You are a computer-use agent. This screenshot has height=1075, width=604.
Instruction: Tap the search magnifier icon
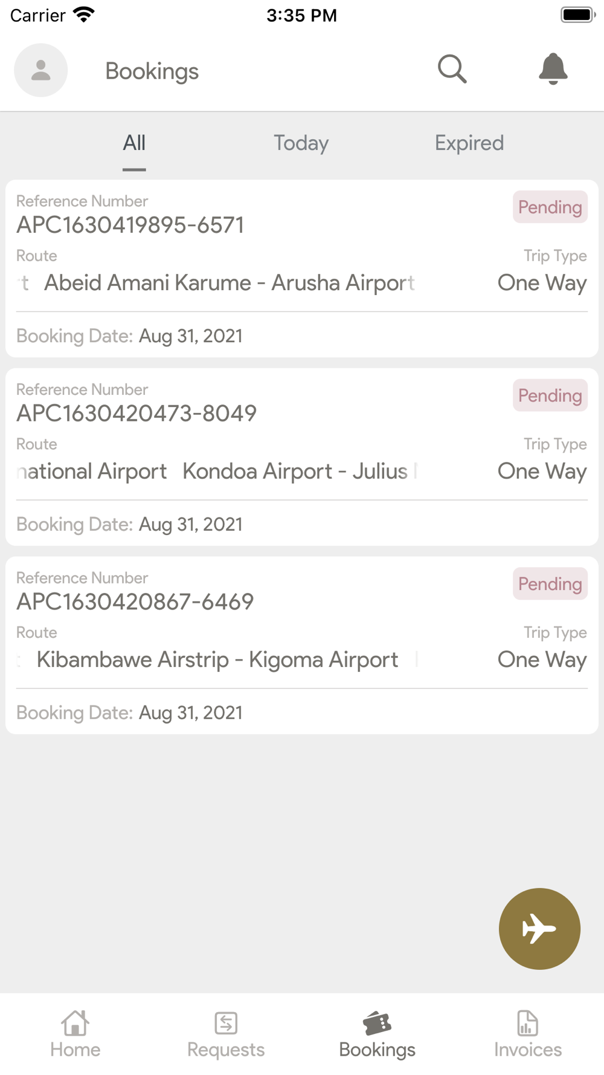[x=452, y=69]
